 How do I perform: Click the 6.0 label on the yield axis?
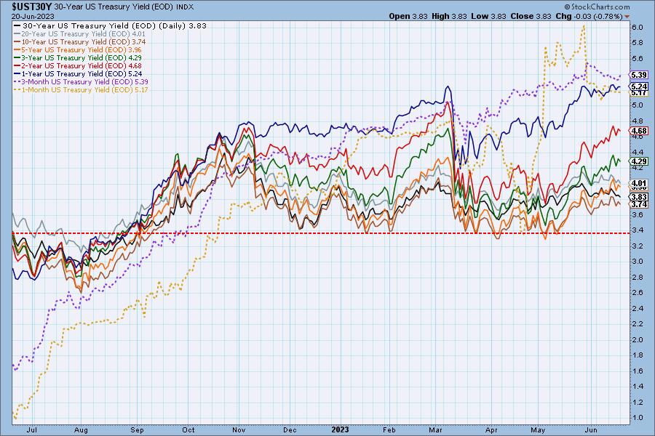(x=638, y=27)
